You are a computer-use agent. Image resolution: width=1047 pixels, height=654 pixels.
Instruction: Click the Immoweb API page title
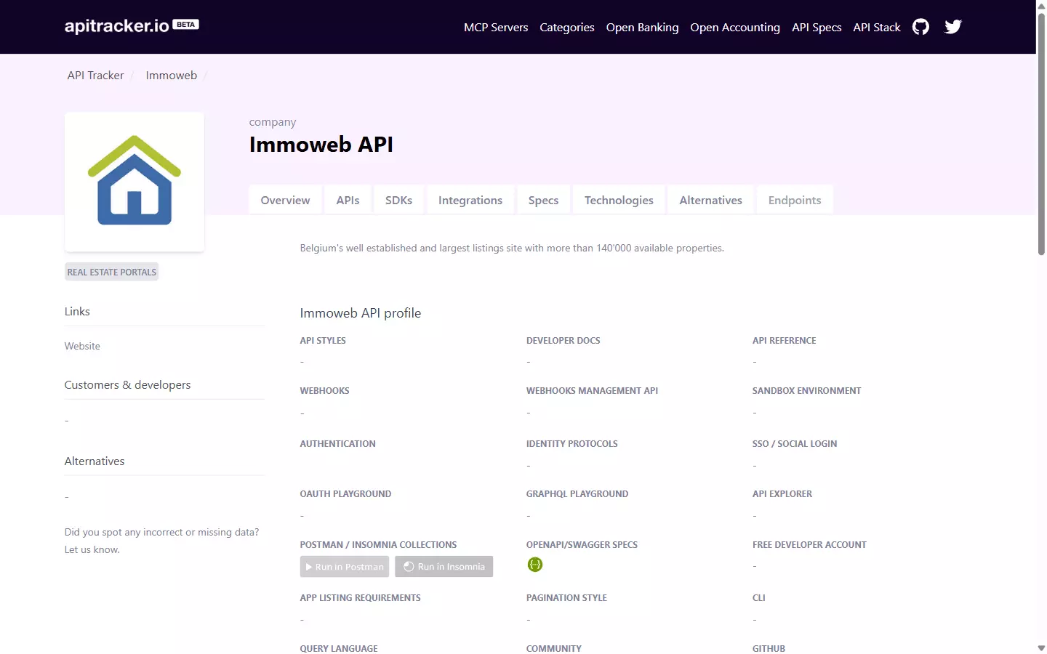click(x=321, y=145)
